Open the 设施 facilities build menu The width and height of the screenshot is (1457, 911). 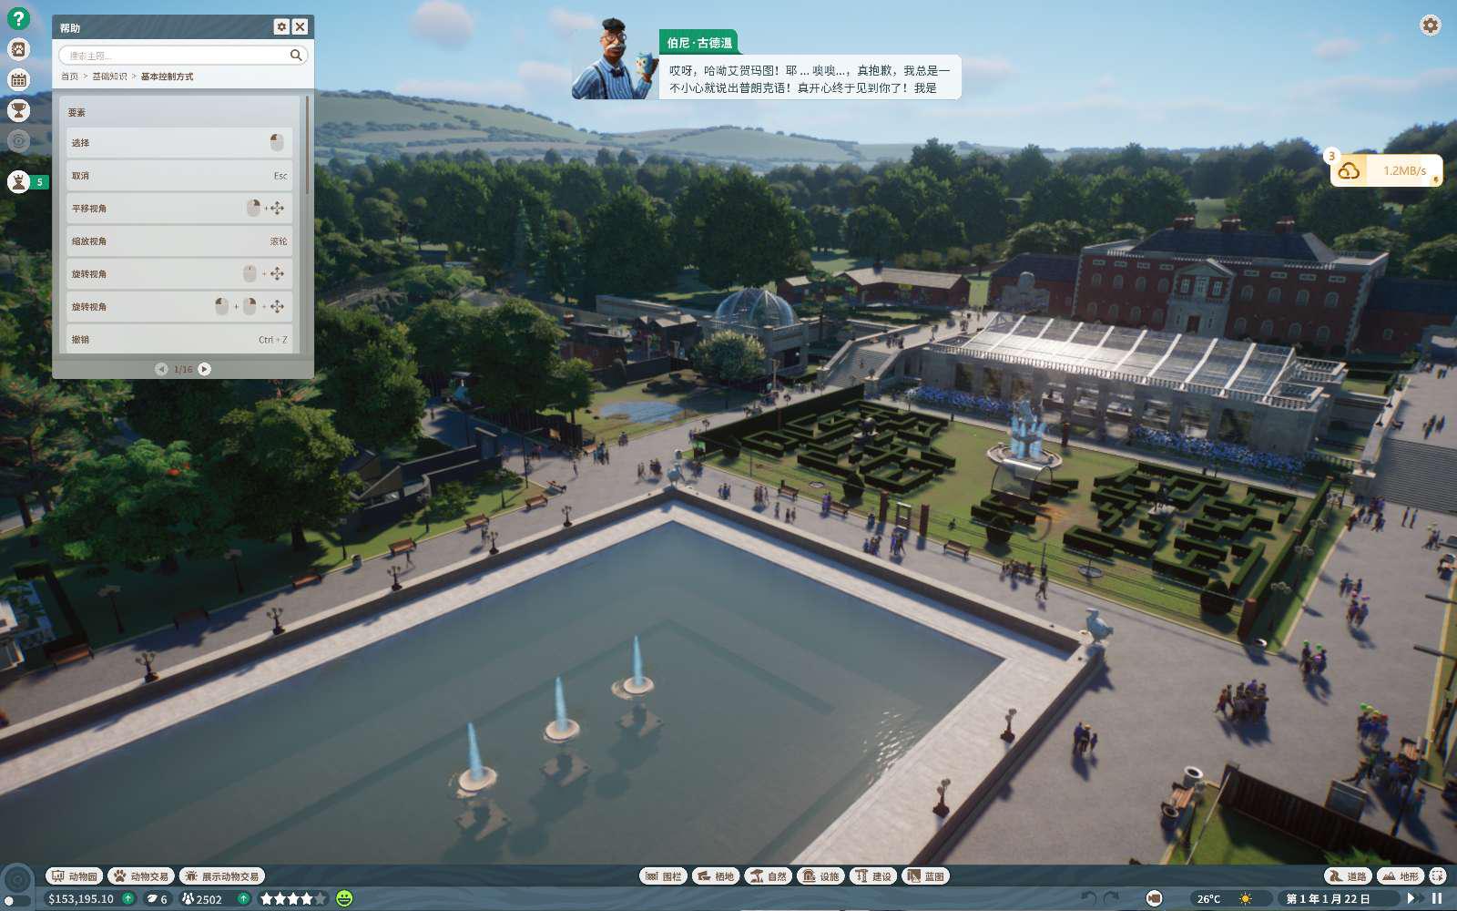[x=820, y=876]
